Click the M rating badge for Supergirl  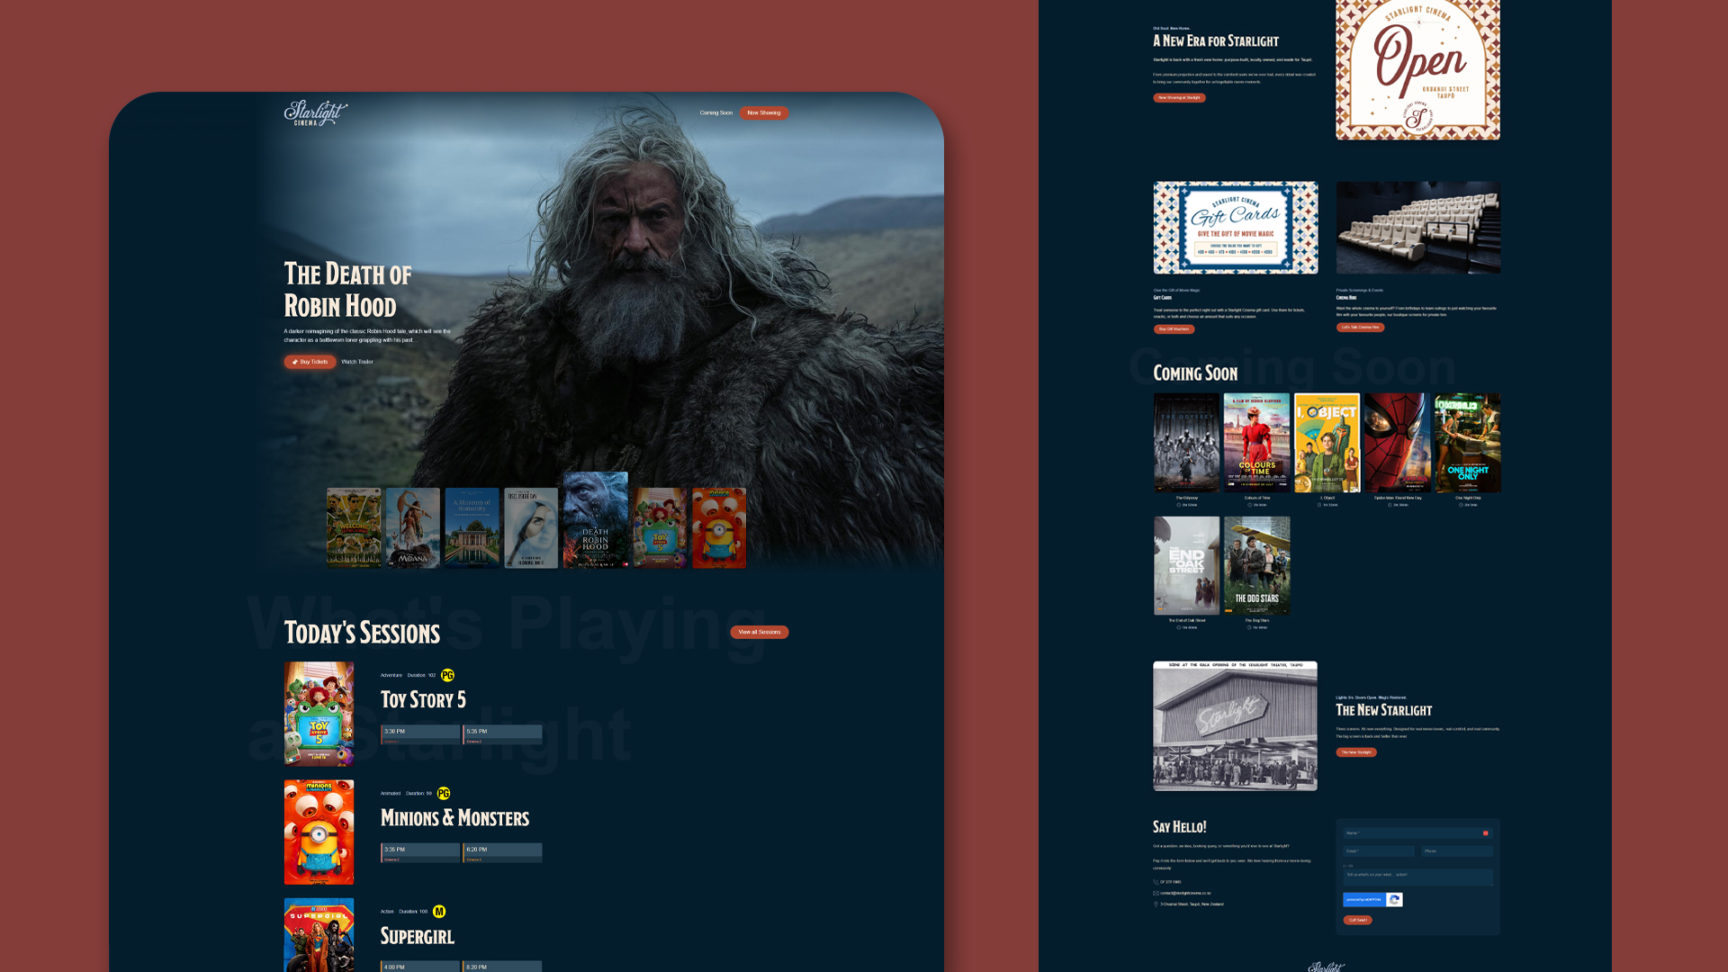[x=439, y=911]
